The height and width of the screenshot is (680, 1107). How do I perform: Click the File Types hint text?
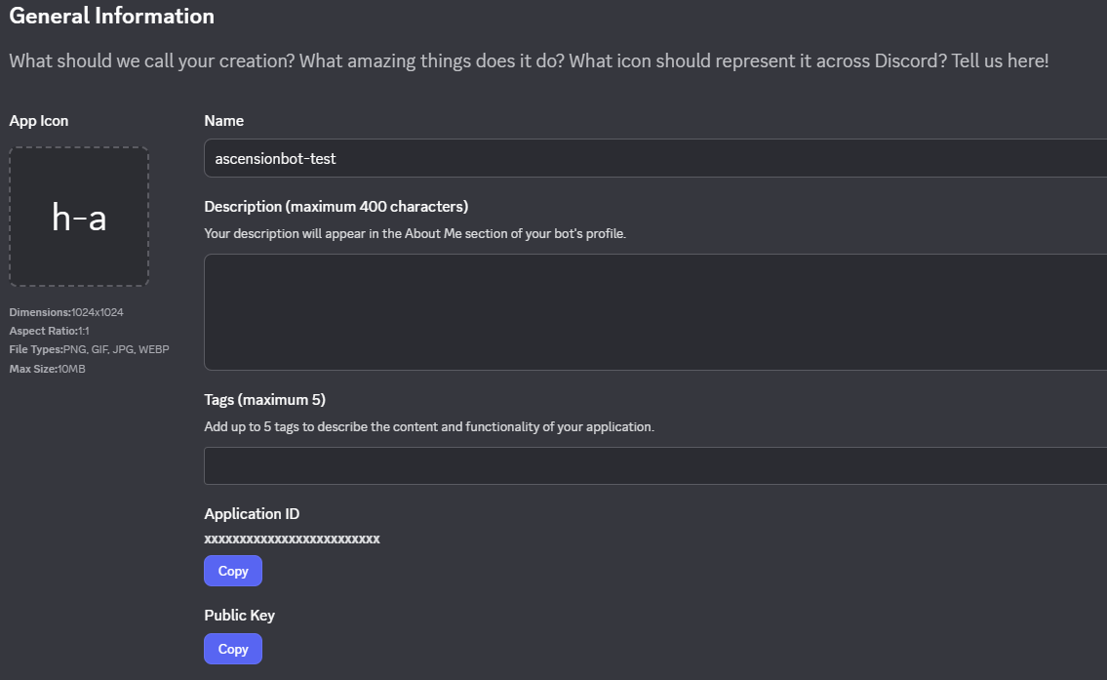[x=89, y=349]
